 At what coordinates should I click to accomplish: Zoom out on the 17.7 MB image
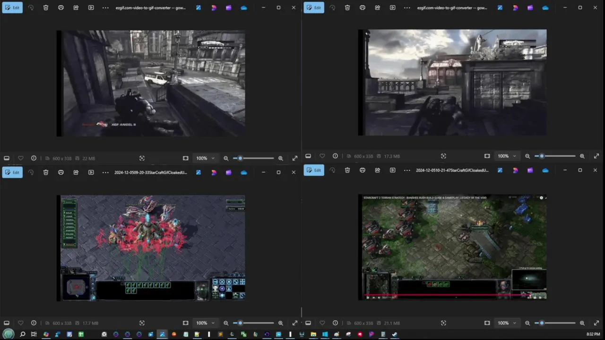pos(226,323)
